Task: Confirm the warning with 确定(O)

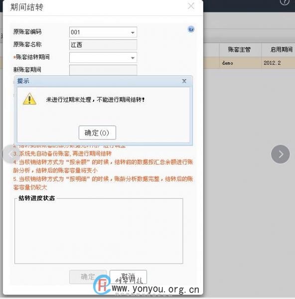Action: pos(97,133)
